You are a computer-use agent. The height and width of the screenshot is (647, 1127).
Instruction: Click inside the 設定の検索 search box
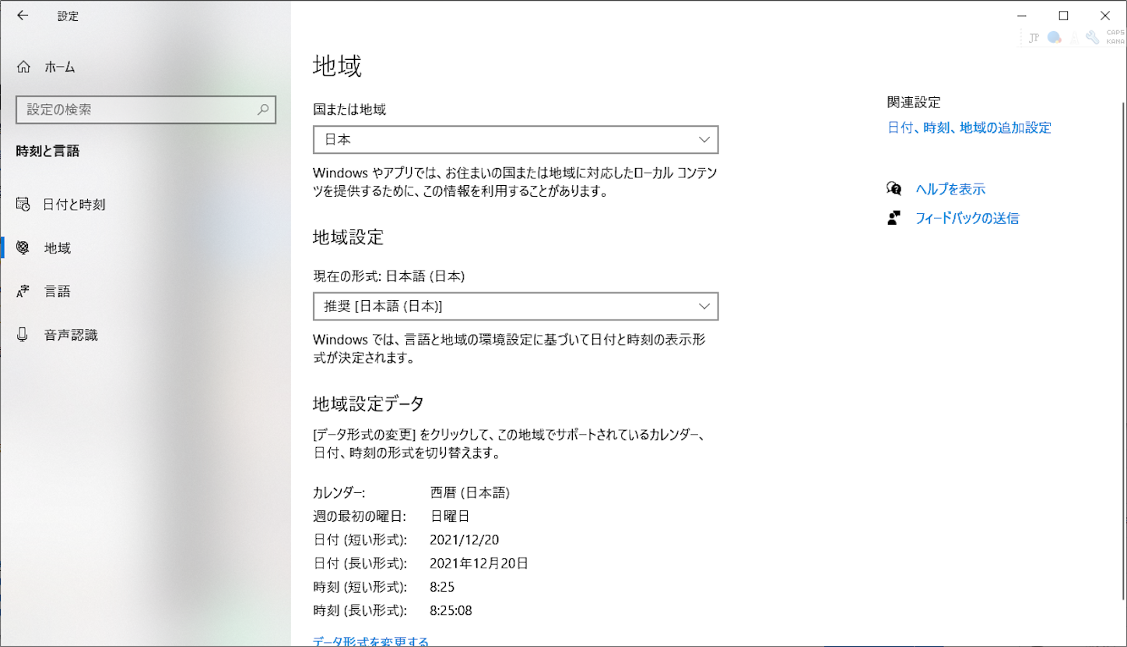(146, 110)
